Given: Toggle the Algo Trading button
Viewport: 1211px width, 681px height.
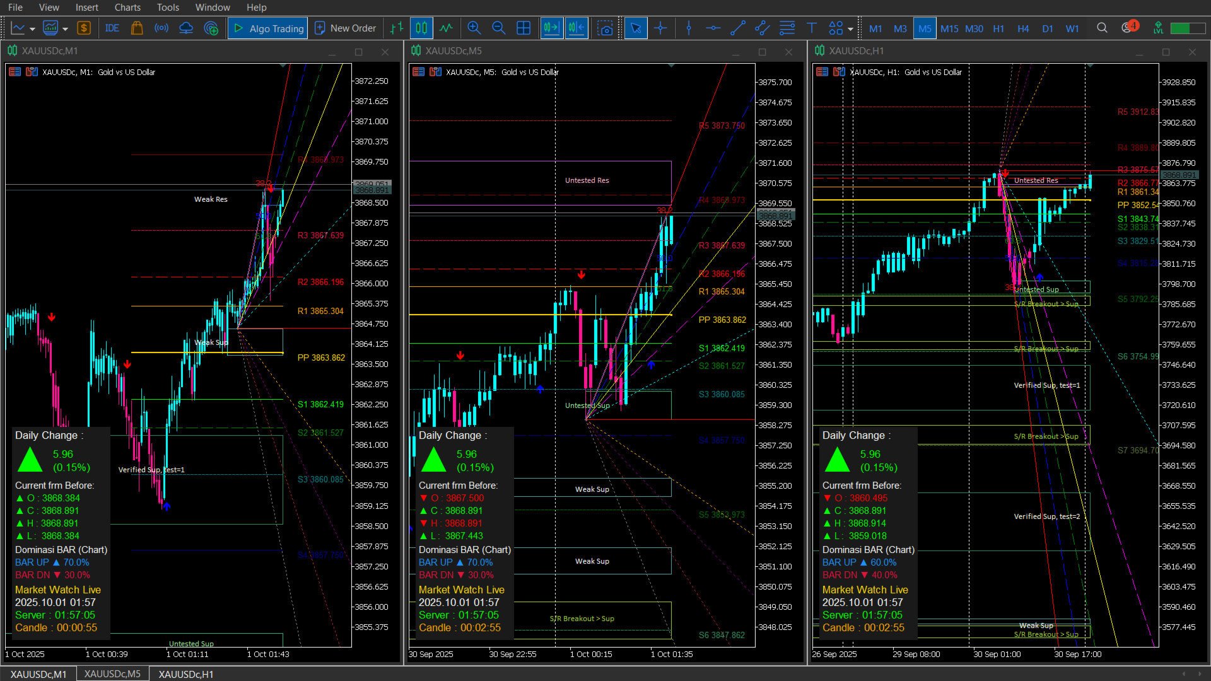Looking at the screenshot, I should (268, 28).
